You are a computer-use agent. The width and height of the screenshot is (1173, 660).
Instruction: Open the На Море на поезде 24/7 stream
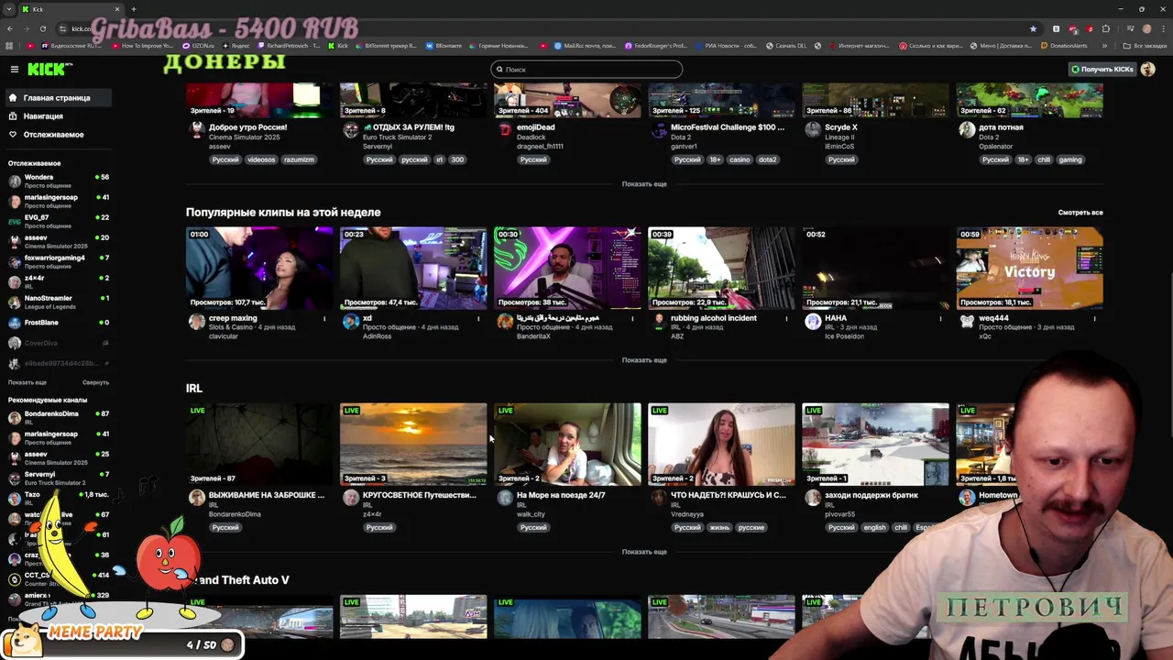[567, 445]
